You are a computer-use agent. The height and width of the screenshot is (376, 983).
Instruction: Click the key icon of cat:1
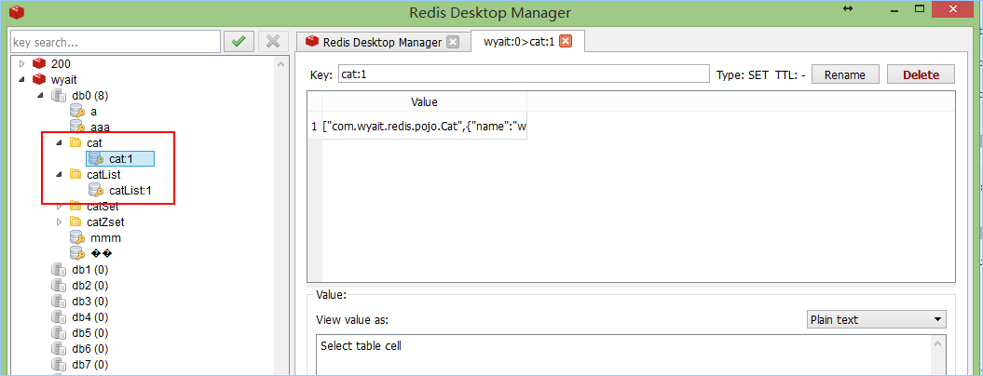pyautogui.click(x=96, y=158)
